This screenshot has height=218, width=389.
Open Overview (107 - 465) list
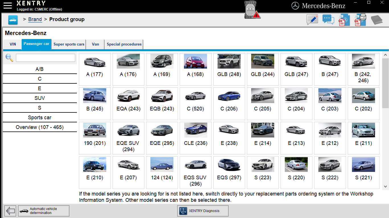coord(40,127)
